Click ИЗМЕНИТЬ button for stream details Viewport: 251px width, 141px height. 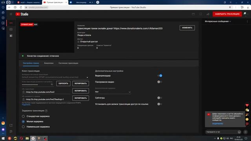[187, 28]
